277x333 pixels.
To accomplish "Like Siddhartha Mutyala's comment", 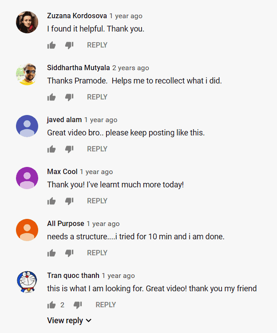I will [51, 97].
